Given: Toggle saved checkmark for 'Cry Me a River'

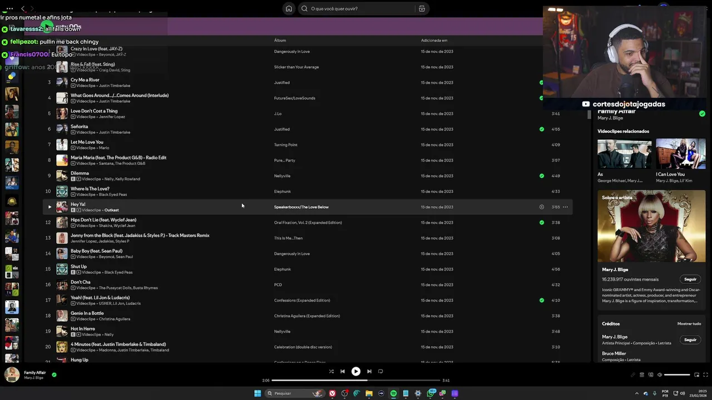Looking at the screenshot, I should click(541, 82).
